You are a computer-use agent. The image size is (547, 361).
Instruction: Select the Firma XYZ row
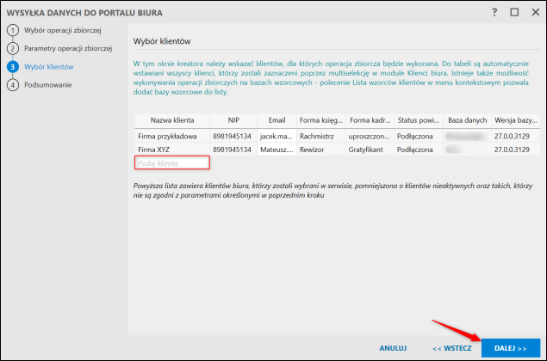click(x=337, y=150)
